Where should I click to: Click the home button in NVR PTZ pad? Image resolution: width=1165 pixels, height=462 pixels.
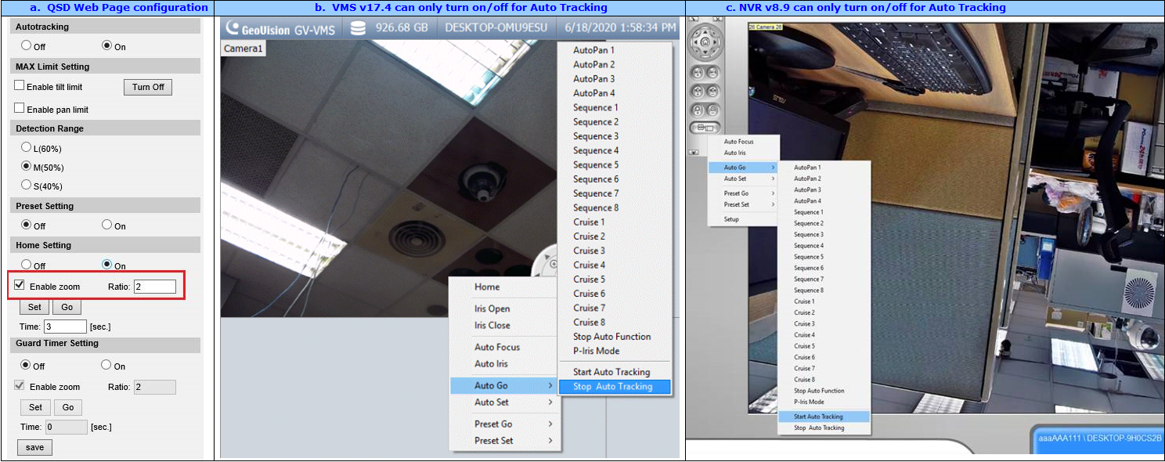[705, 42]
